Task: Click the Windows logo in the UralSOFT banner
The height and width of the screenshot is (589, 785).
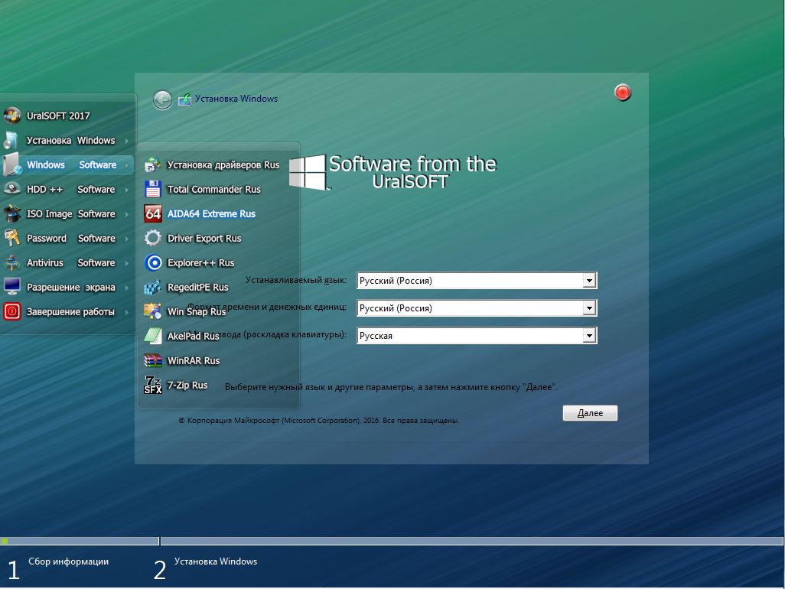Action: 308,172
